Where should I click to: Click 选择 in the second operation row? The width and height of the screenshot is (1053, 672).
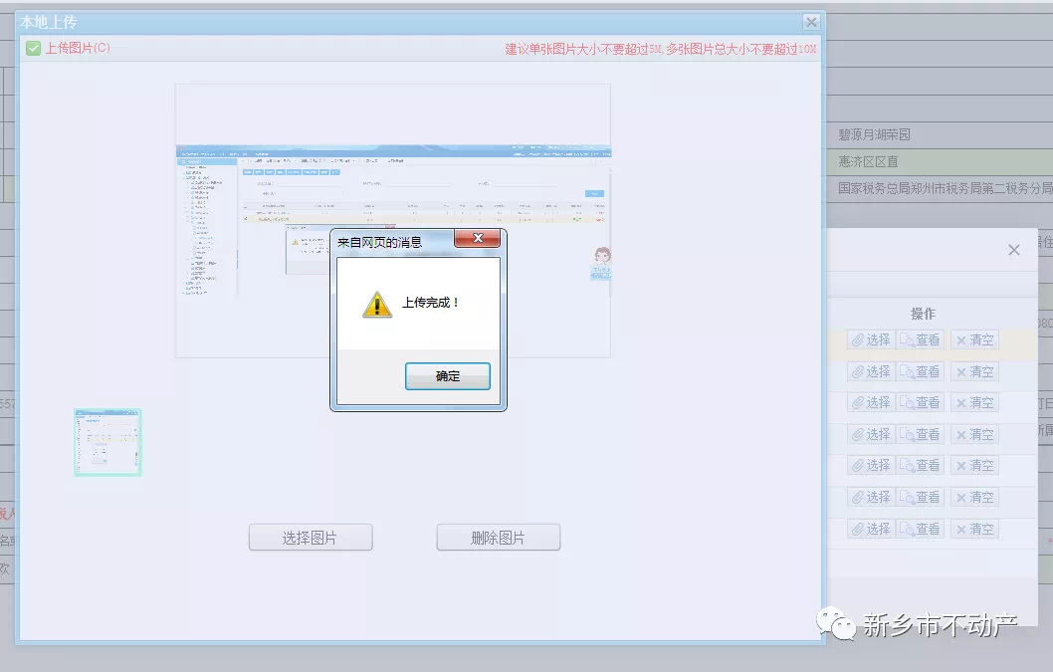(870, 371)
